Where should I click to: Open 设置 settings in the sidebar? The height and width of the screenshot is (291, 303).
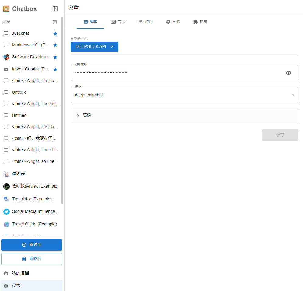tap(31, 286)
